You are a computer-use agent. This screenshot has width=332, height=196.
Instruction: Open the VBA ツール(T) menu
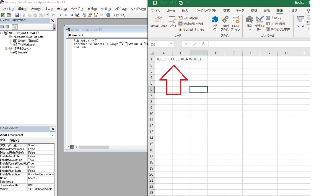[x=106, y=9]
